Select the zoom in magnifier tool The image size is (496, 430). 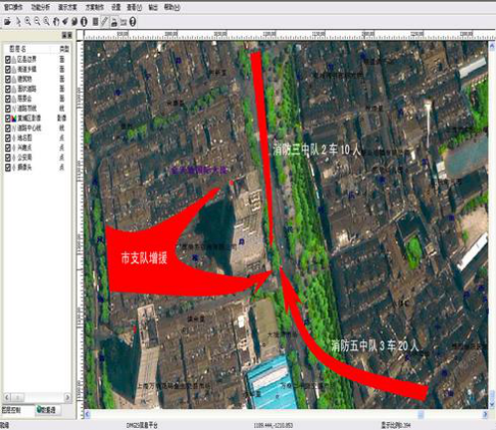(28, 22)
